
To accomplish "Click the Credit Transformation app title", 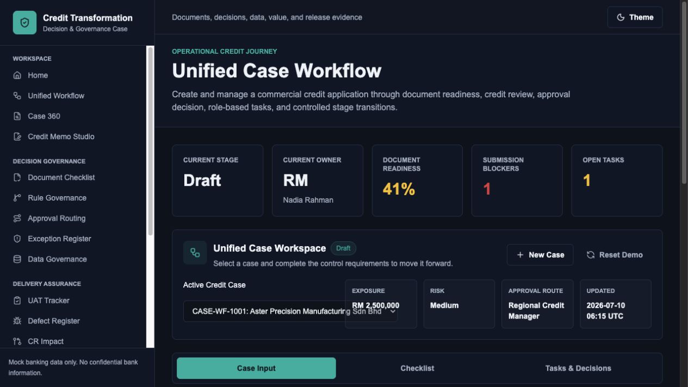I will (88, 18).
